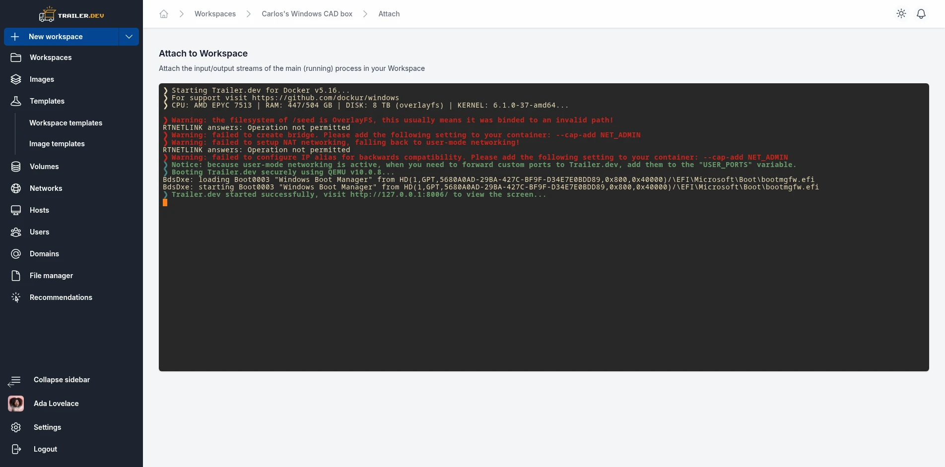The width and height of the screenshot is (945, 467).
Task: Click the Settings label
Action: coord(47,427)
